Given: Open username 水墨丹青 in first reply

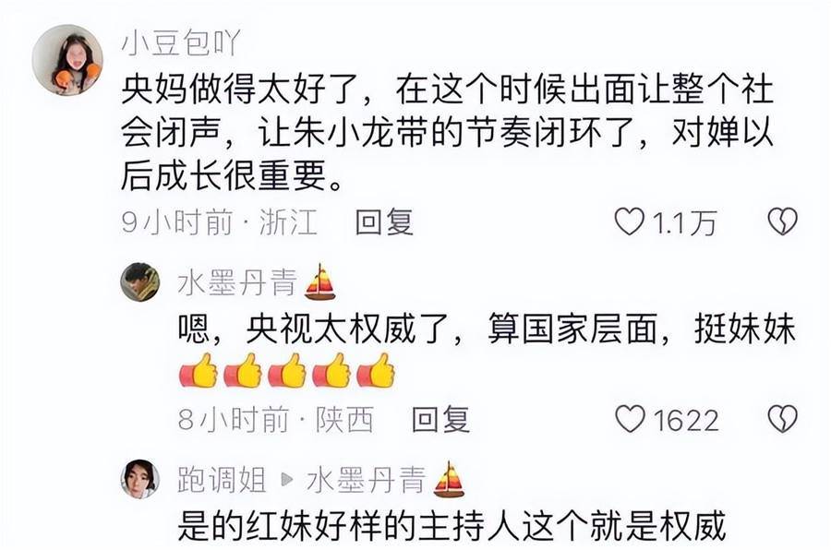Looking at the screenshot, I should pos(237,281).
